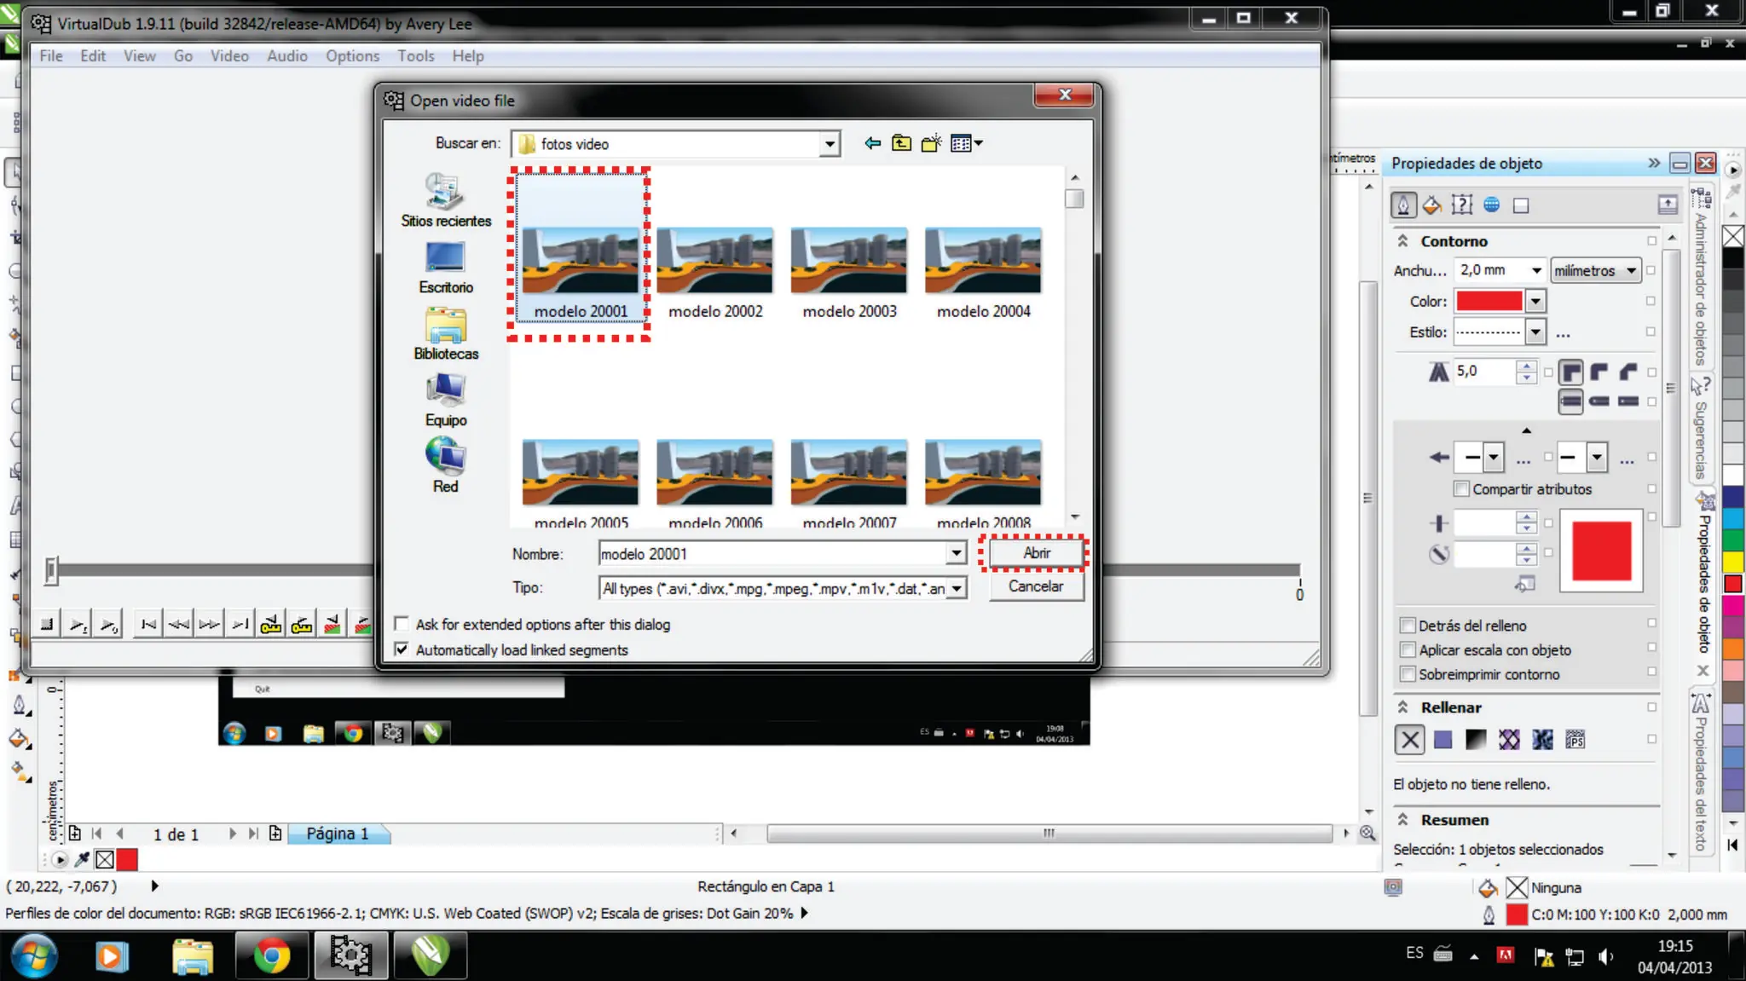Open Red in the places bar
1746x981 pixels.
tap(445, 465)
